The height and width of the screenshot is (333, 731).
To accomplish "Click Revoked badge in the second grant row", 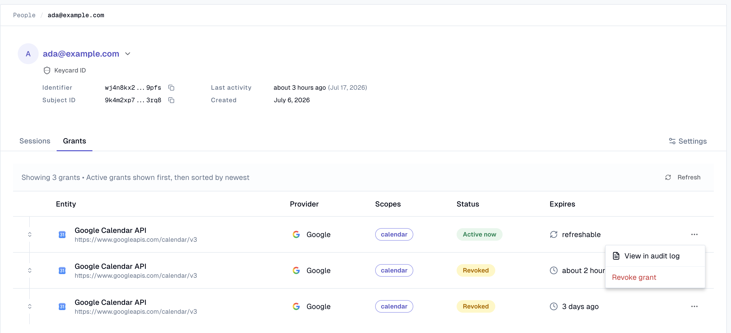I will pyautogui.click(x=476, y=270).
